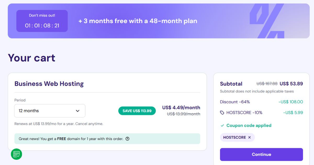Screen dimensions: 314x165
Task: Open the Business Web Hosting product title
Action: [49, 84]
